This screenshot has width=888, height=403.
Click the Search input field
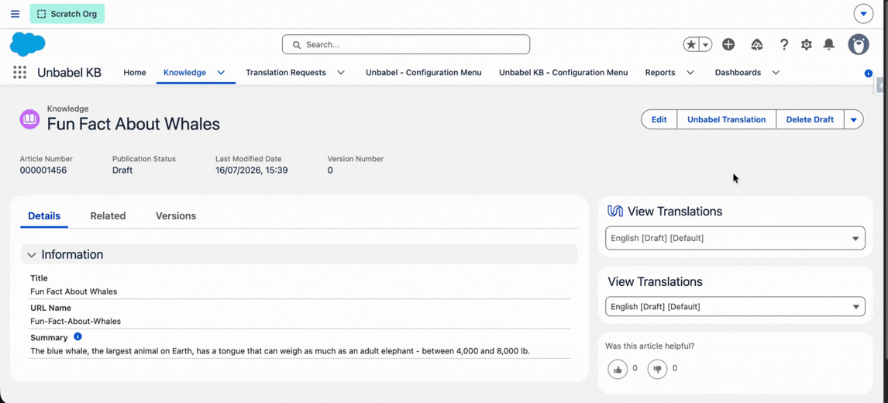[406, 44]
